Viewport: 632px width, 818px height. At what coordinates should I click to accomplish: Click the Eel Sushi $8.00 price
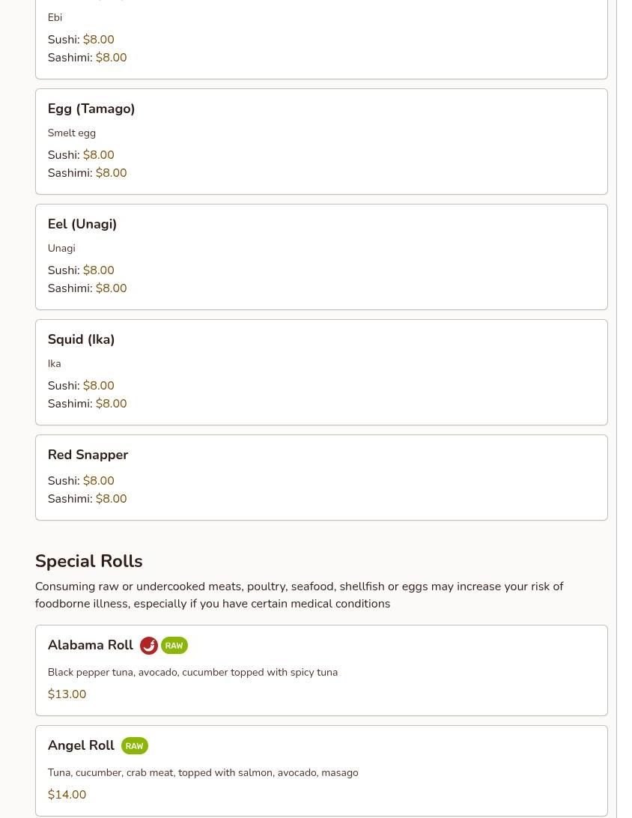(x=98, y=270)
